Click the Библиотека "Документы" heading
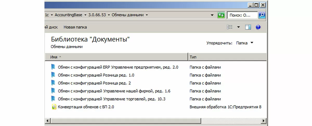Image resolution: width=312 pixels, height=126 pixels. pyautogui.click(x=90, y=39)
